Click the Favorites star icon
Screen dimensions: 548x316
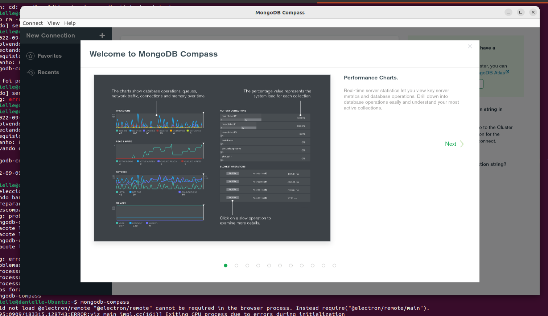pos(30,56)
